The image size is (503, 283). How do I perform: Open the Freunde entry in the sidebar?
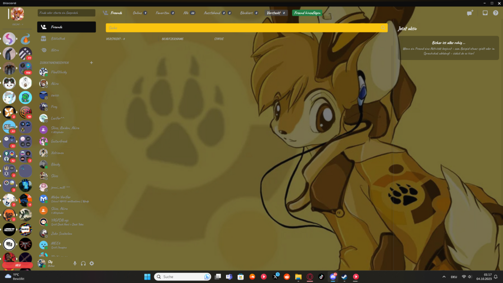[67, 27]
